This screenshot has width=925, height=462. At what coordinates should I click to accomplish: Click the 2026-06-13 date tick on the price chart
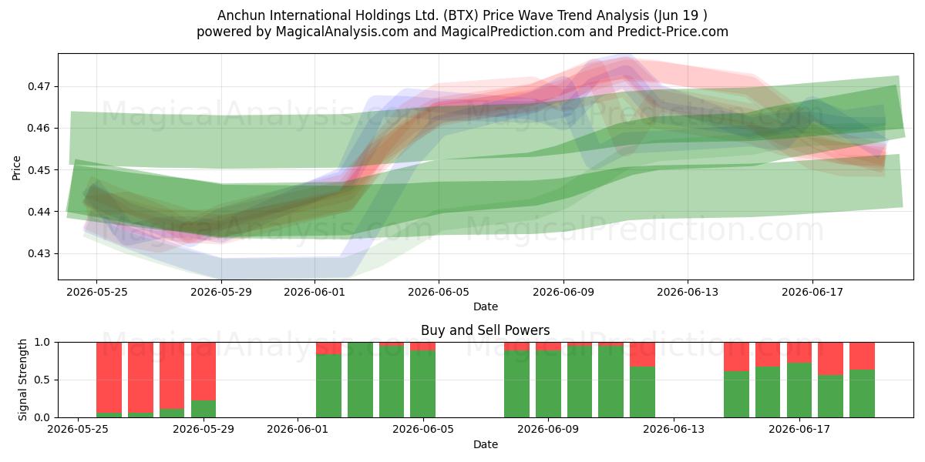click(688, 293)
